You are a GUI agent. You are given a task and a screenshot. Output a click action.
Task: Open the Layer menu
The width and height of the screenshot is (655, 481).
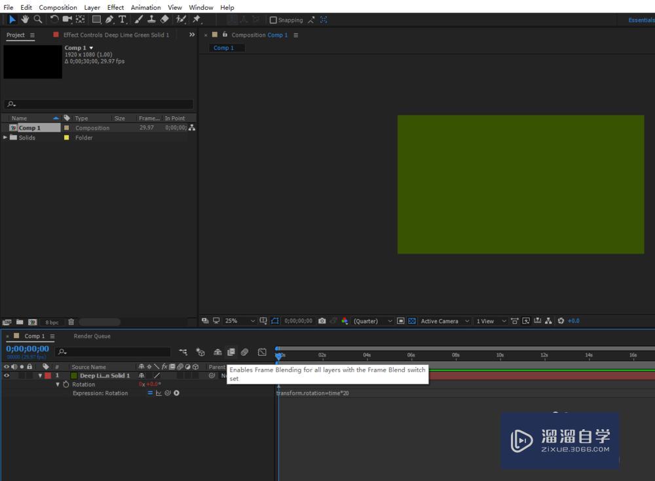(x=92, y=7)
